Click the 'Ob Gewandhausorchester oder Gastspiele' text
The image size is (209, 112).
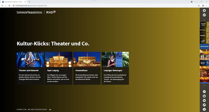point(87,77)
